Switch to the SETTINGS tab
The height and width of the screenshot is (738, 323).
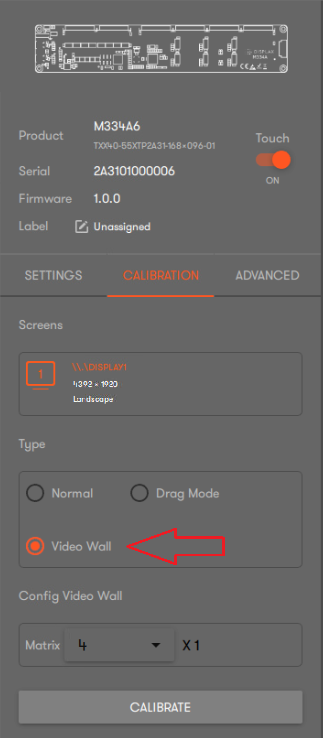[x=53, y=275]
